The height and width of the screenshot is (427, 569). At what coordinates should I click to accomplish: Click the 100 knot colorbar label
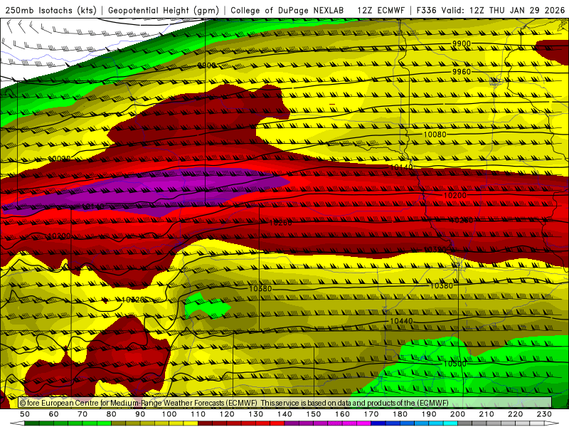point(169,414)
